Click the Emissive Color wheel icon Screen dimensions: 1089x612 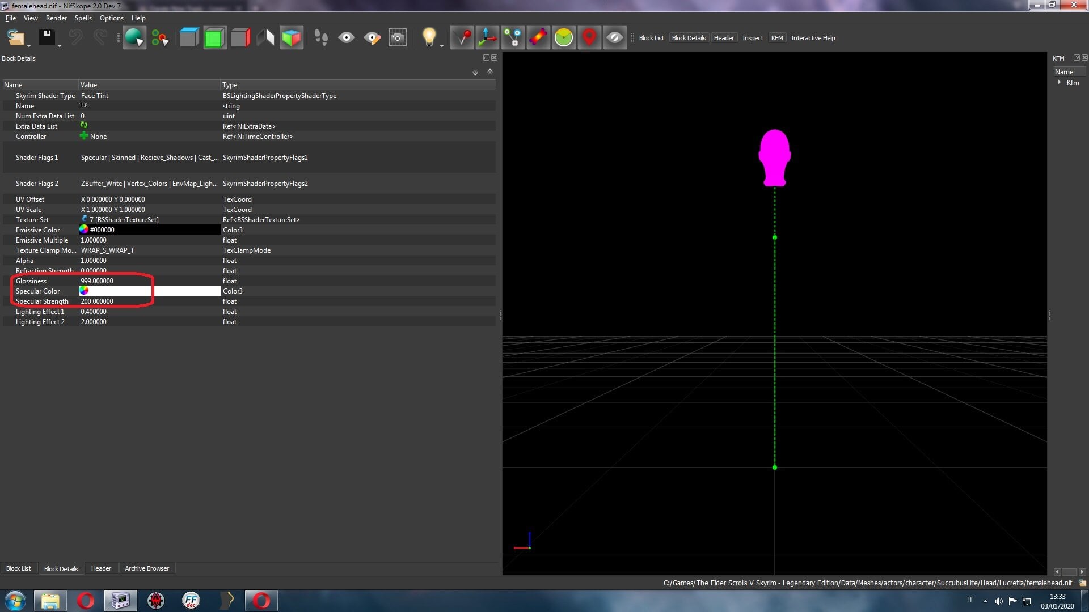[84, 229]
